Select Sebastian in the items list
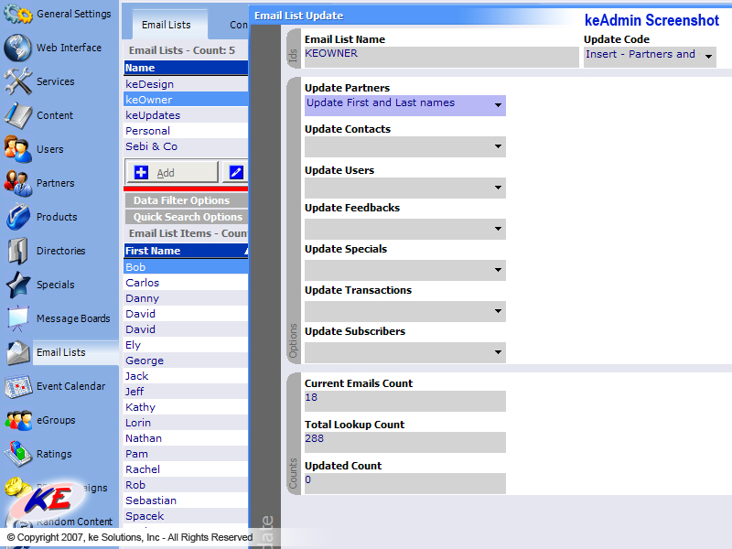 [x=186, y=501]
